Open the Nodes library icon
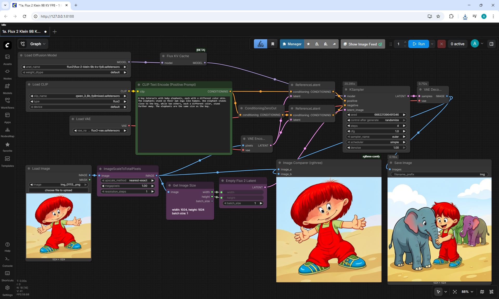499x299 pixels. point(7,74)
